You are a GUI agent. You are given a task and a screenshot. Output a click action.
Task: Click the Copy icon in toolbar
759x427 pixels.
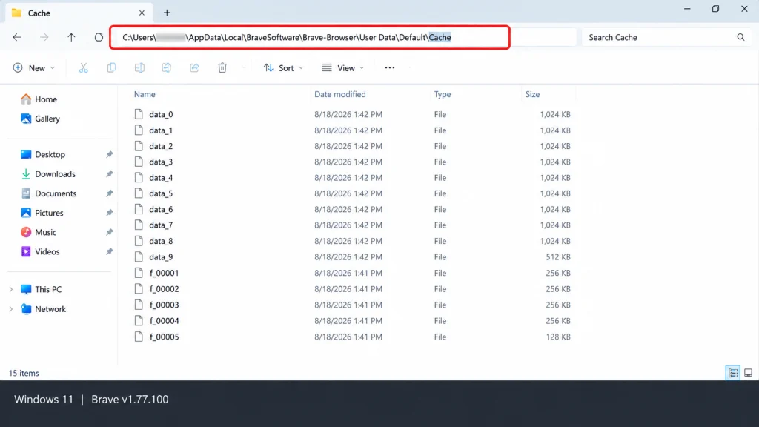click(111, 67)
